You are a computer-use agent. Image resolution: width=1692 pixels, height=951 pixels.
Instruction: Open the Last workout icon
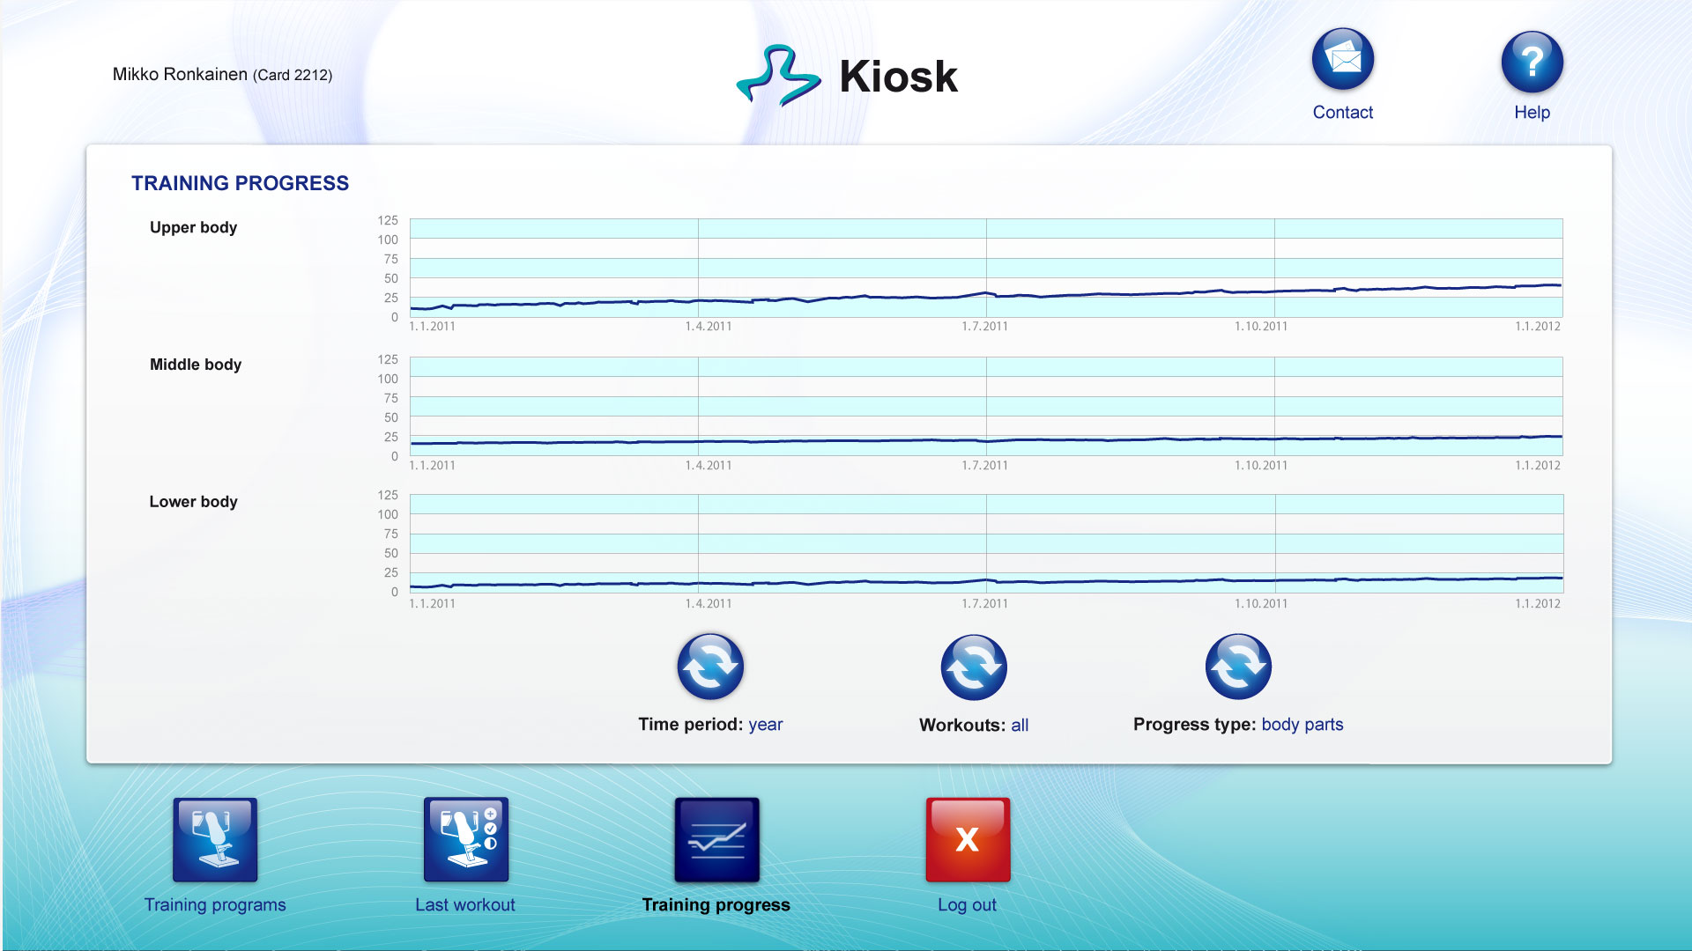[465, 839]
